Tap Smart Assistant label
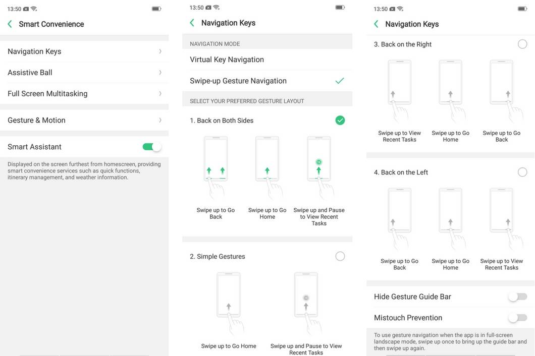Viewport: 535px width, 356px height. click(34, 147)
